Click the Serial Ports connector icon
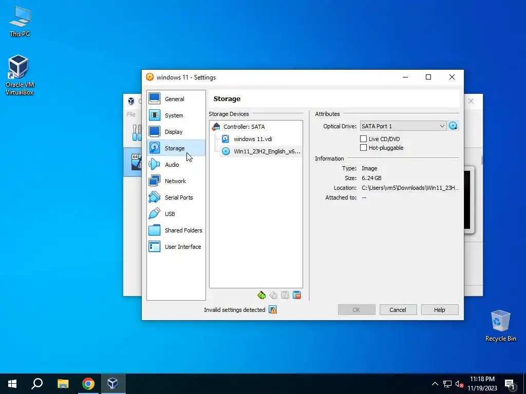526x394 pixels. [x=154, y=197]
